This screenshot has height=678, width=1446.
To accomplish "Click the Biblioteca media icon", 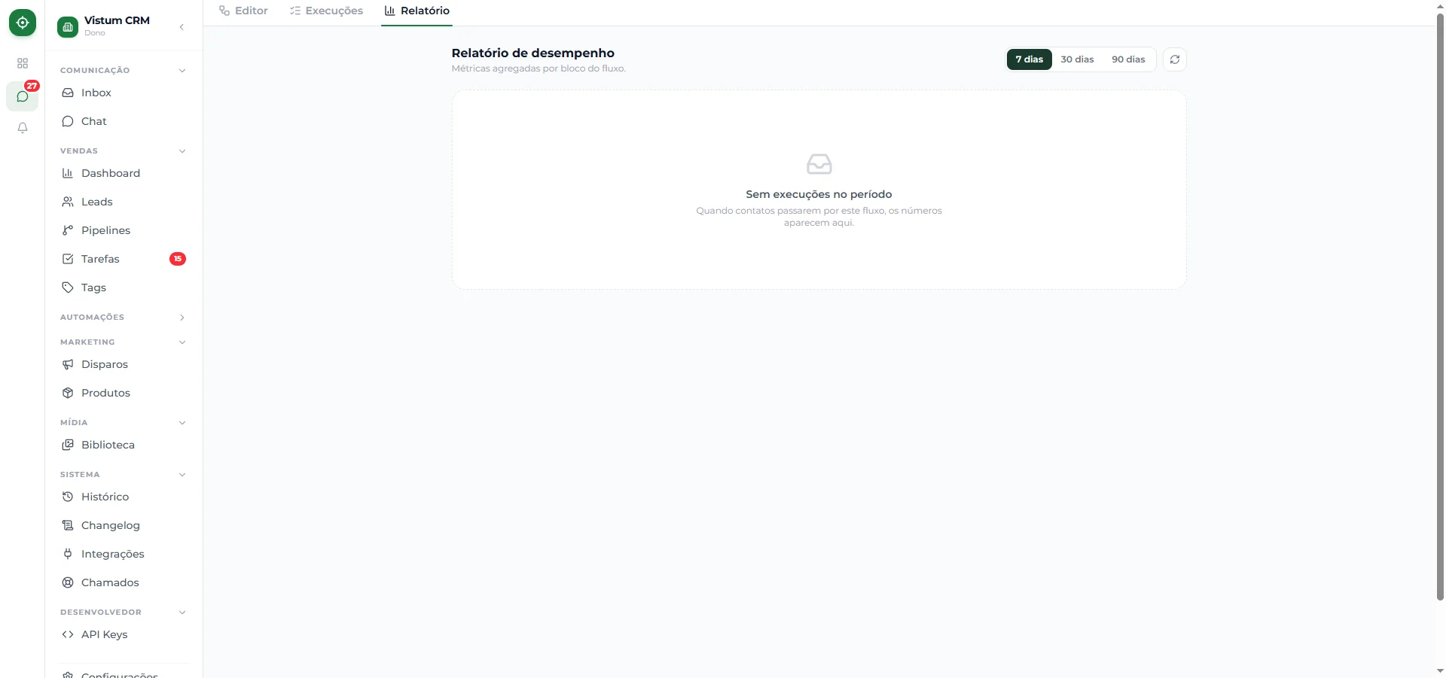I will click(x=68, y=445).
